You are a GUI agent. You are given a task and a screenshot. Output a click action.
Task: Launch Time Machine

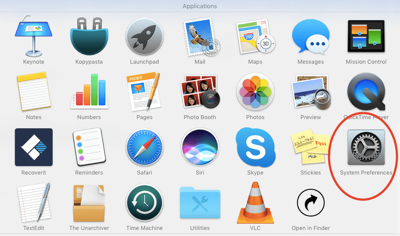(x=145, y=203)
